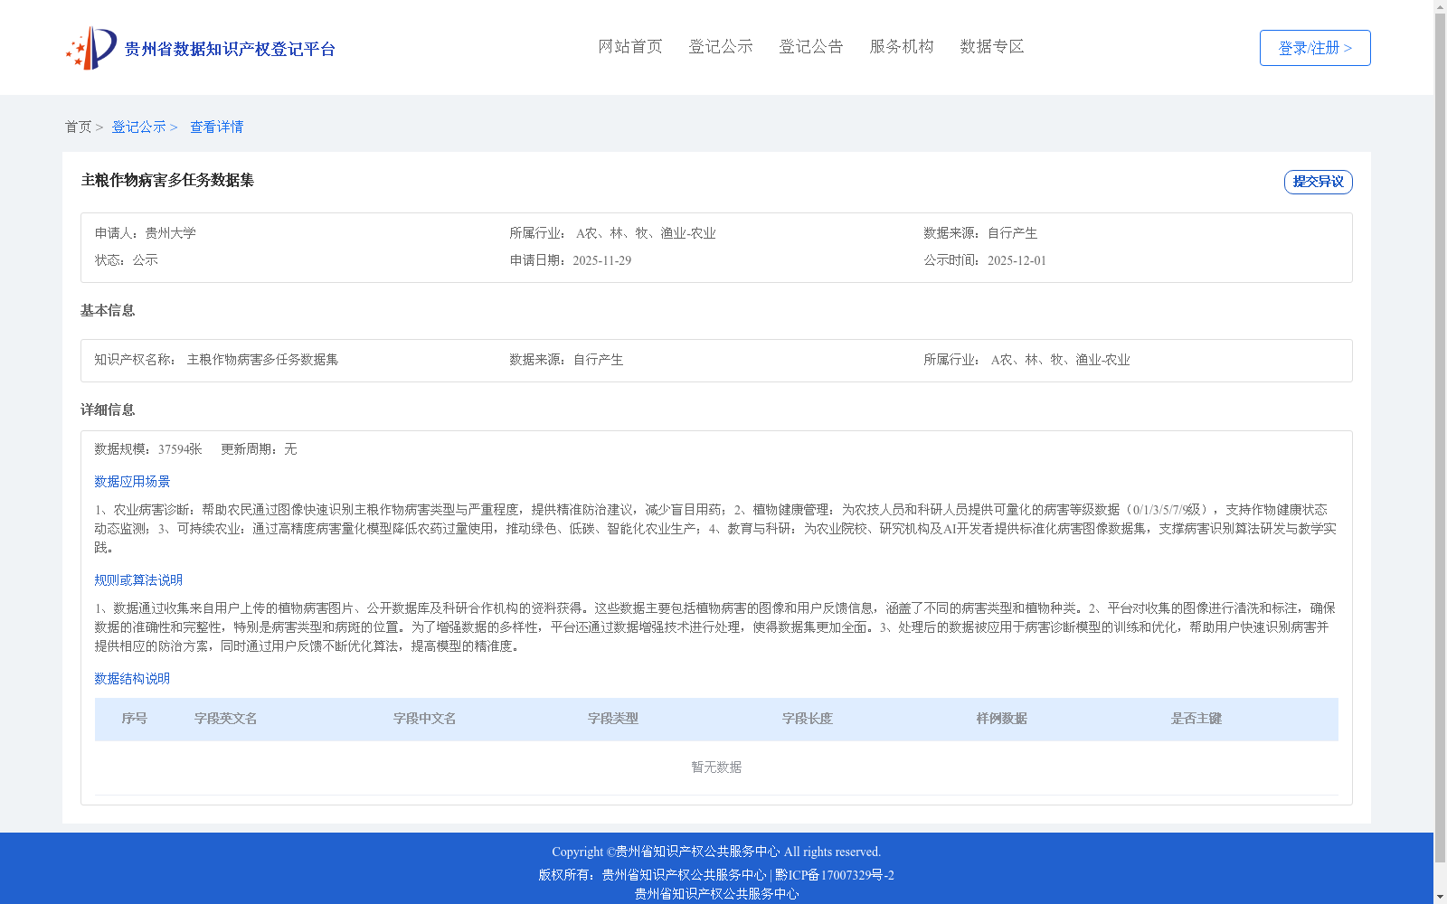Click the page heading 主粮作物病害多任务数据集
The width and height of the screenshot is (1447, 904).
coord(167,180)
